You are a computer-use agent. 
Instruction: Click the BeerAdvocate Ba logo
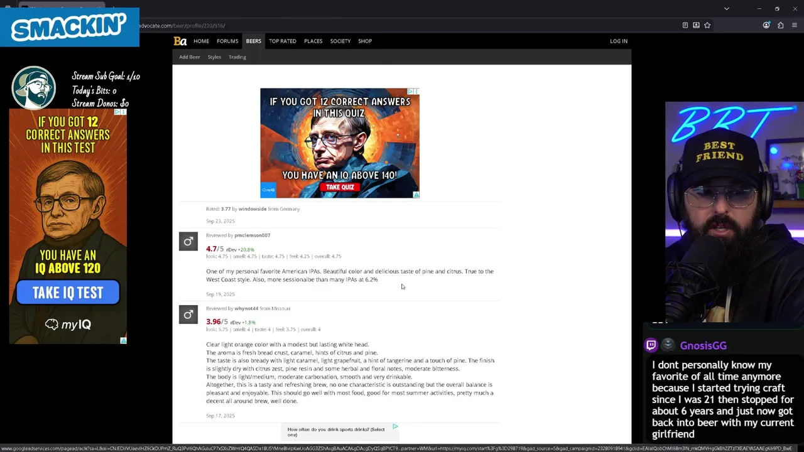[180, 41]
